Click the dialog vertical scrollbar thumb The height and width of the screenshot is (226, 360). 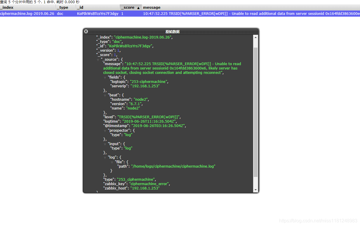tap(256, 112)
